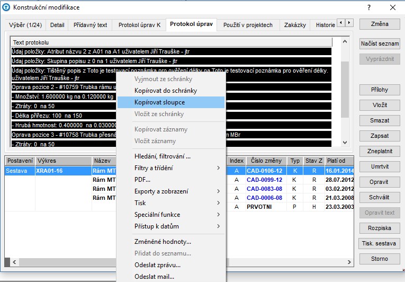The width and height of the screenshot is (405, 282).
Task: Click the Přílohy button
Action: point(380,90)
